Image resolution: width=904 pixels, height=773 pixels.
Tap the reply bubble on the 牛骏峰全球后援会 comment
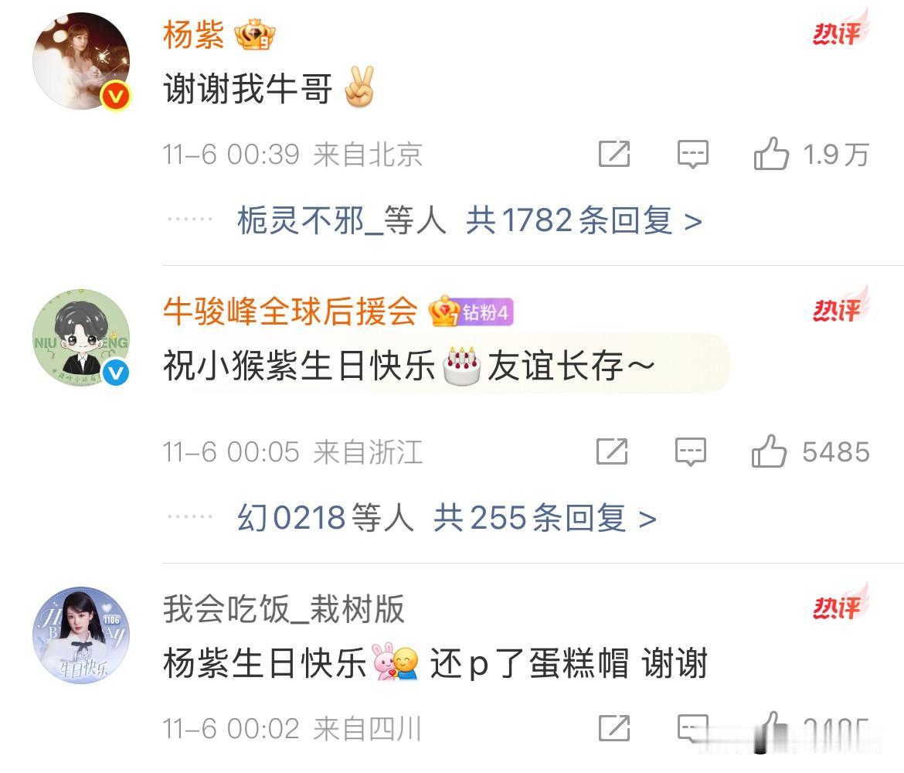pos(690,451)
